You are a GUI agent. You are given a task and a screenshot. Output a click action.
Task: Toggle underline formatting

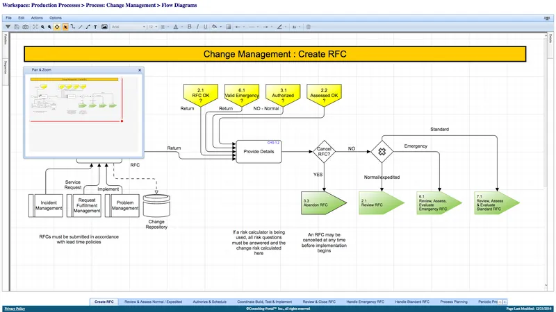[x=205, y=27]
